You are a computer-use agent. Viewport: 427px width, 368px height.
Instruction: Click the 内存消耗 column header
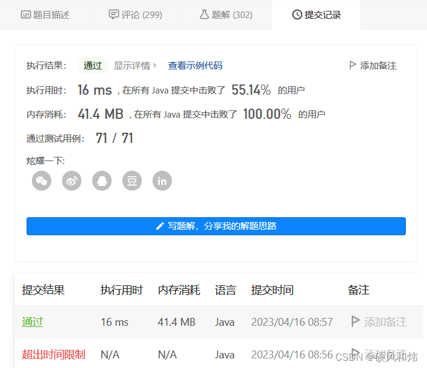[179, 290]
